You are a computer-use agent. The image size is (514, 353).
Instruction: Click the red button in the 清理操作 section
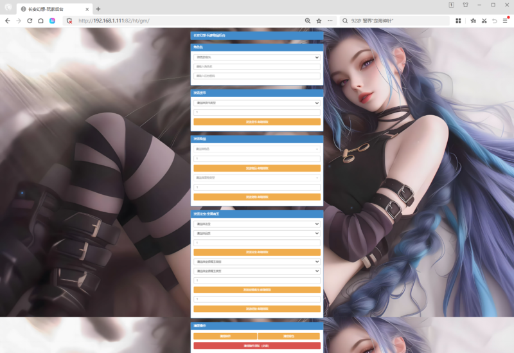pyautogui.click(x=256, y=345)
